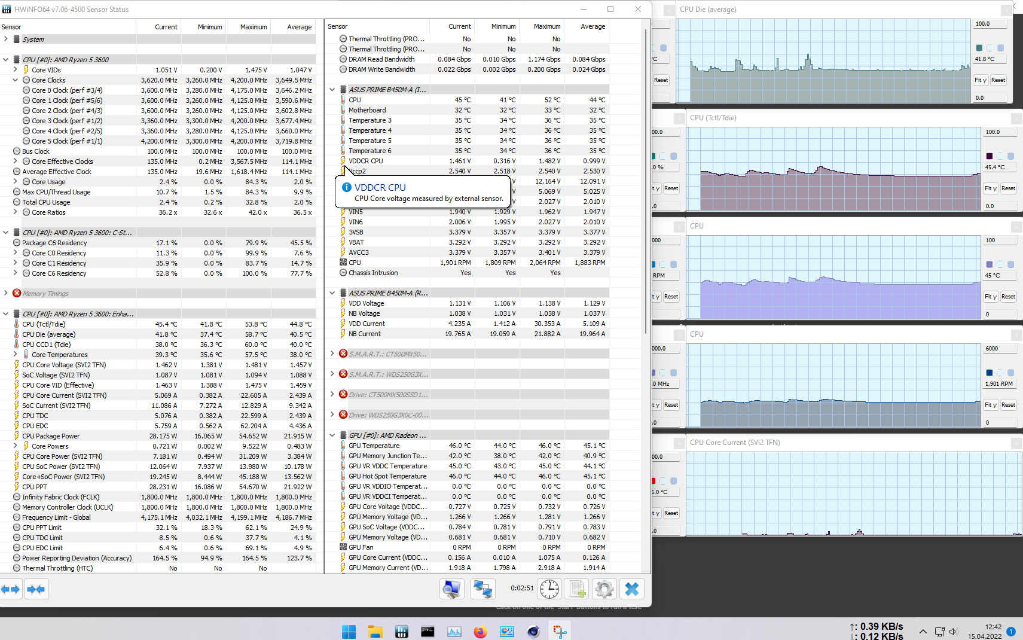Click the red X icon beside Memory Timings

[17, 293]
